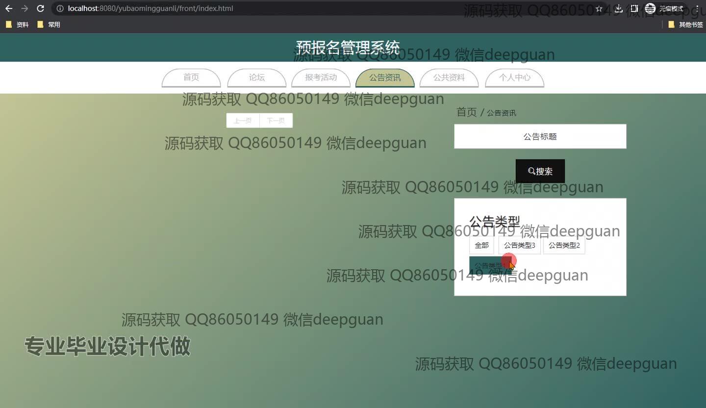706x408 pixels.
Task: Expand the 其他书签 bookmarks folder
Action: click(x=685, y=25)
